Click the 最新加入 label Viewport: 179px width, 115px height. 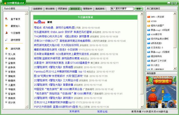click(x=15, y=26)
